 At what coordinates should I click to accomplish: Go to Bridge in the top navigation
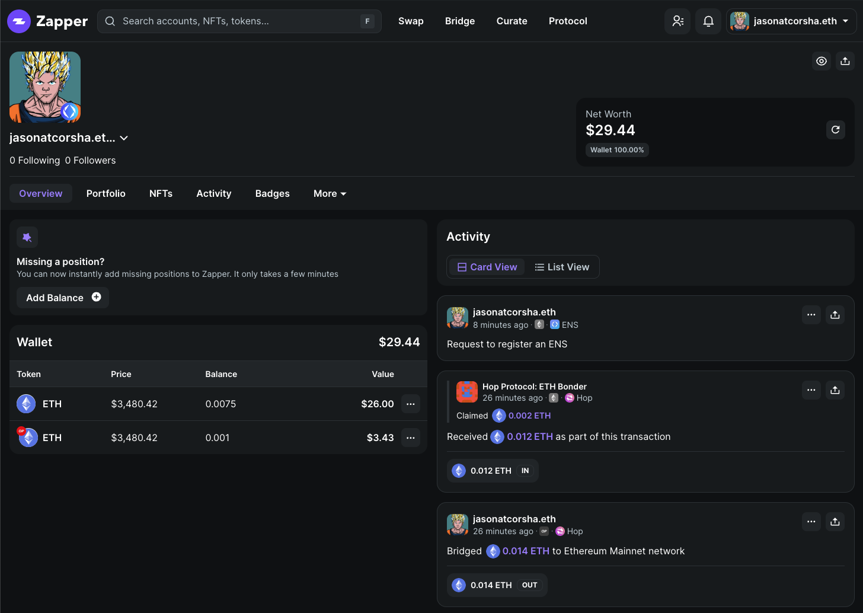pyautogui.click(x=460, y=21)
